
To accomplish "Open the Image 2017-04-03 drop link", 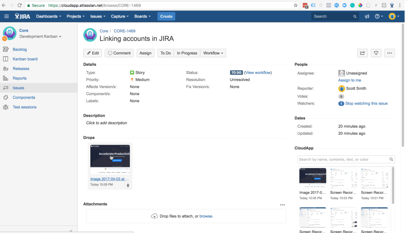I will click(x=110, y=179).
